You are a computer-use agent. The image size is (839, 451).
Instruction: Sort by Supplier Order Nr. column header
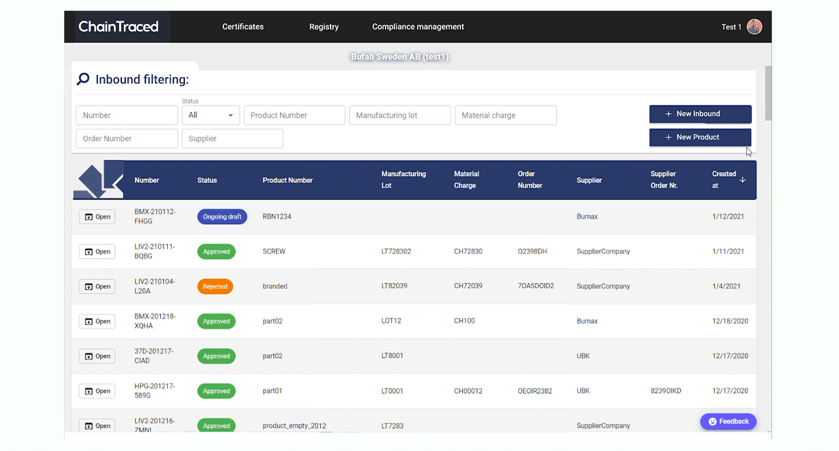[x=664, y=180]
